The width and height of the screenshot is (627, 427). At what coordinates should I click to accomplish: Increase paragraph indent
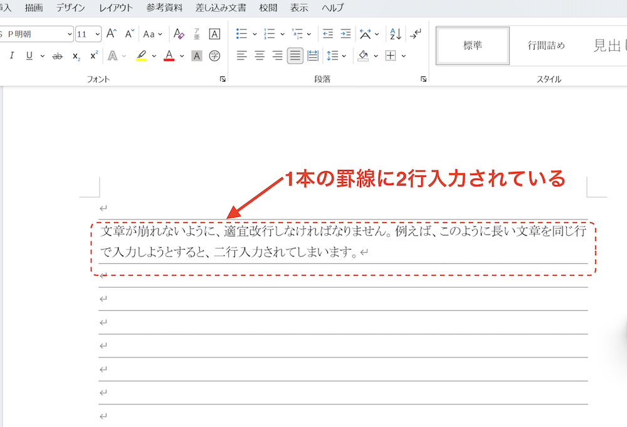[x=345, y=34]
